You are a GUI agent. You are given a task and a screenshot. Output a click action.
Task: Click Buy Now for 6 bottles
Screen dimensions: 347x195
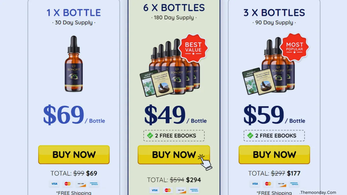click(173, 155)
